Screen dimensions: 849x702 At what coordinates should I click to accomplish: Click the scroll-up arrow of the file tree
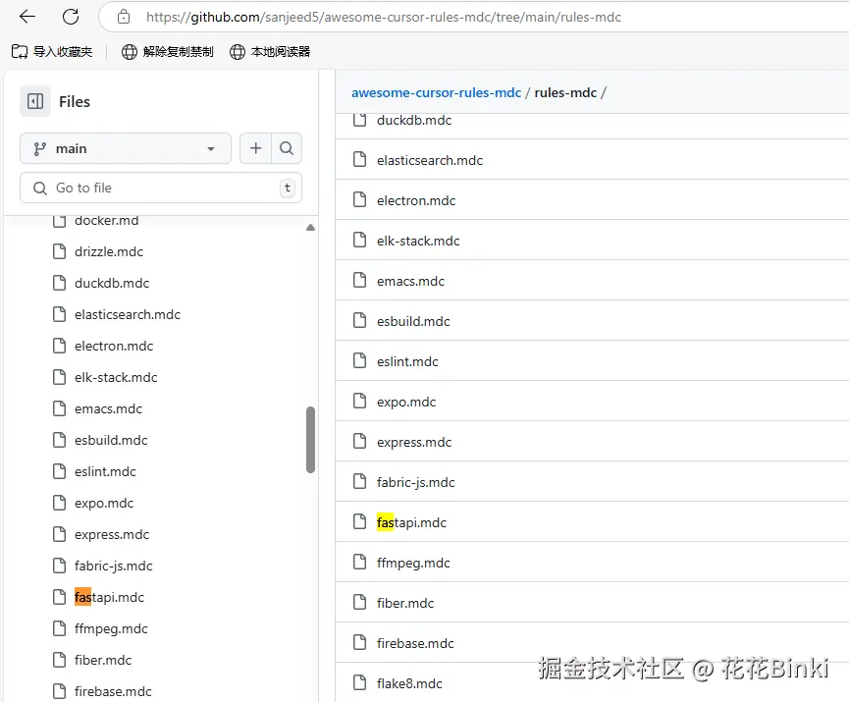310,228
